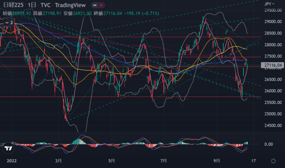Click the 29500.00 price scale label
285x168 pixels.
point(272,10)
